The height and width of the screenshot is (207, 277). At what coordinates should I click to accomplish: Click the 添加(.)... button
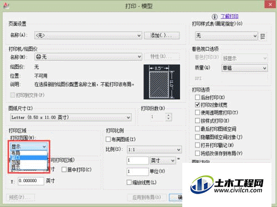click(162, 35)
